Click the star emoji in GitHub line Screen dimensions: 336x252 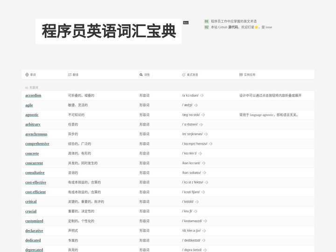click(256, 27)
